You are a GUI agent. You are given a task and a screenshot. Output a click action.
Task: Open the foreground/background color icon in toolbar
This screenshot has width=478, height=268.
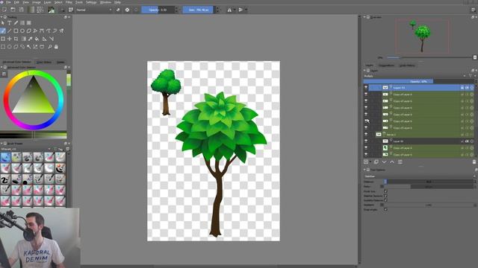click(52, 10)
